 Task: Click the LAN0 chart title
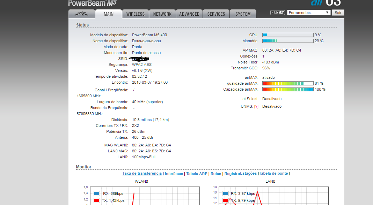coord(270,182)
